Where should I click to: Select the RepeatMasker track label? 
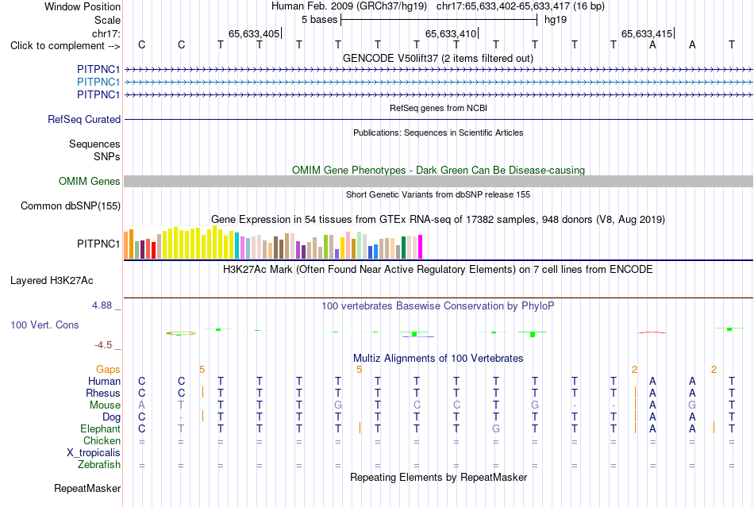87,488
